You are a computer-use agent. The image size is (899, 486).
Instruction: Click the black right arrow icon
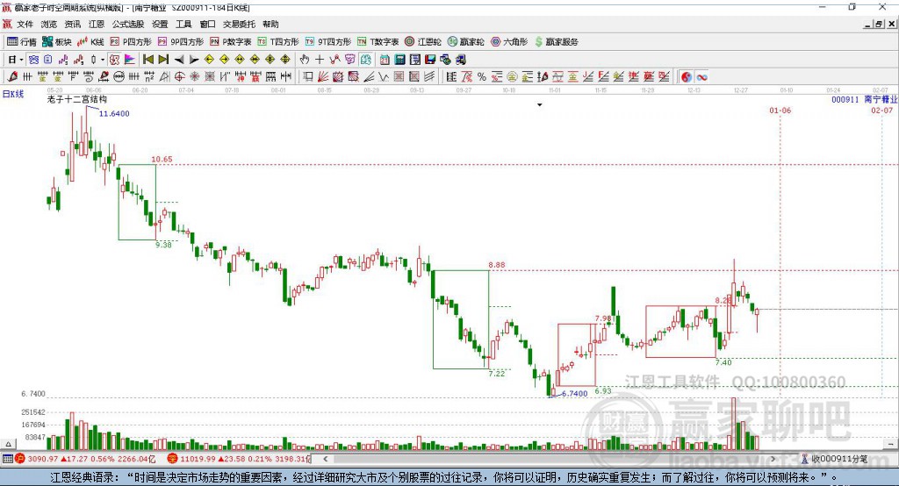(194, 60)
